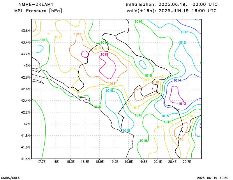Click the 17.7E longitude label
Image resolution: width=233 pixels, height=180 pixels.
coord(41,162)
